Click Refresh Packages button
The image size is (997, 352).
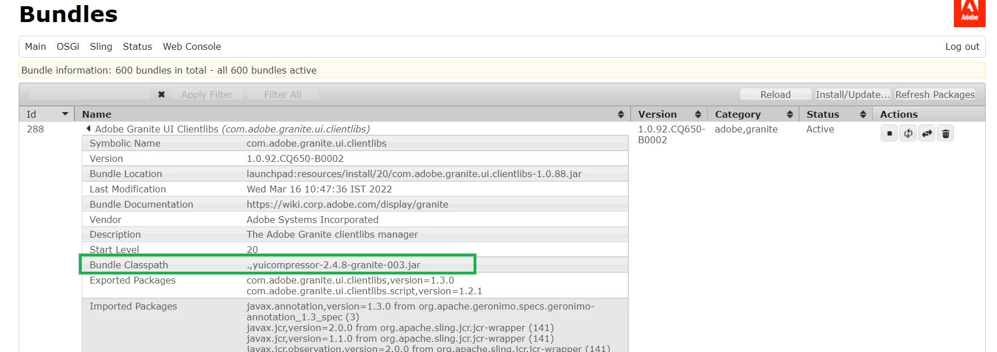coord(935,95)
